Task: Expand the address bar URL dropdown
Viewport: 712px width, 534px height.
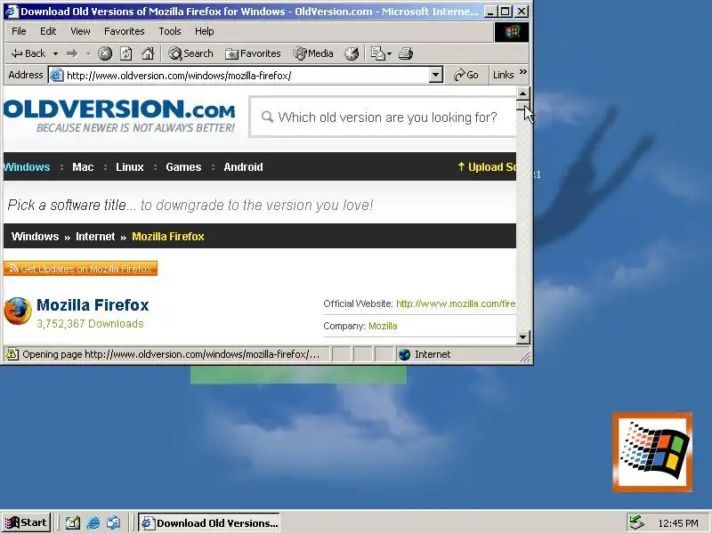Action: 435,75
